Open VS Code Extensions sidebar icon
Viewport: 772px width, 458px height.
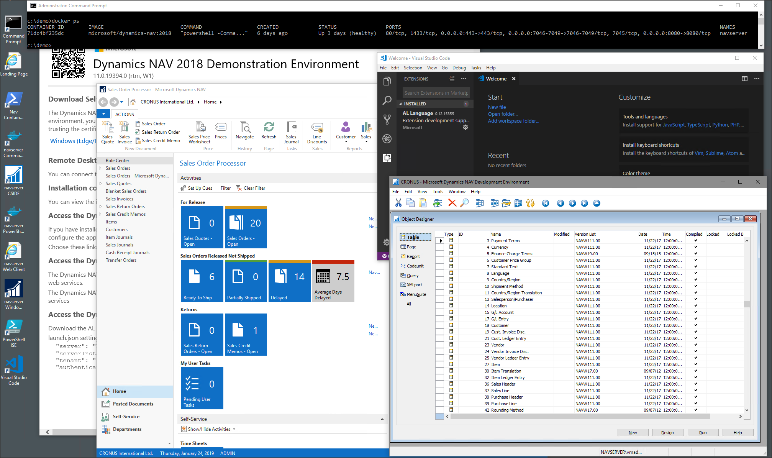tap(387, 158)
